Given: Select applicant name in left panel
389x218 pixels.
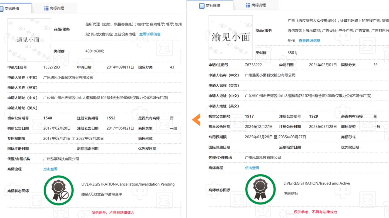Looking at the screenshot, I should 68,77.
